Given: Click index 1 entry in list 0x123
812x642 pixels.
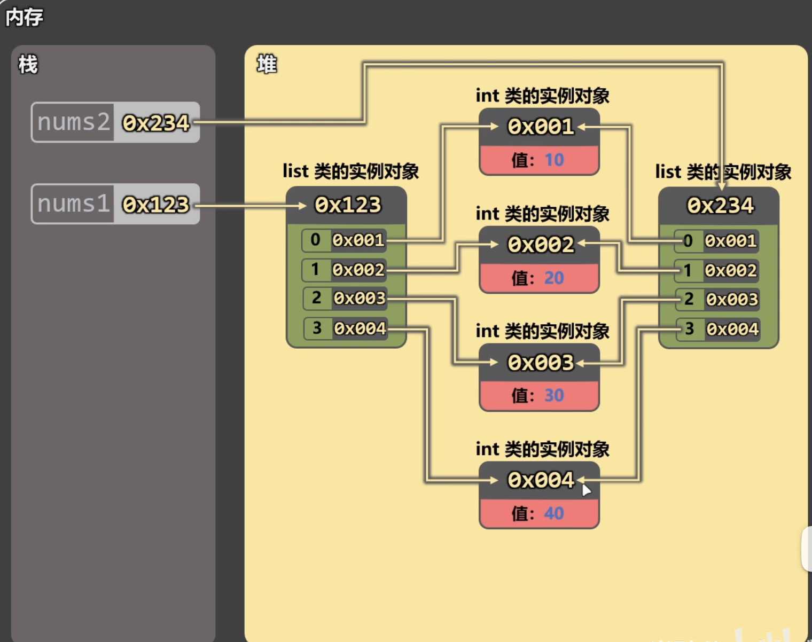Looking at the screenshot, I should (345, 270).
